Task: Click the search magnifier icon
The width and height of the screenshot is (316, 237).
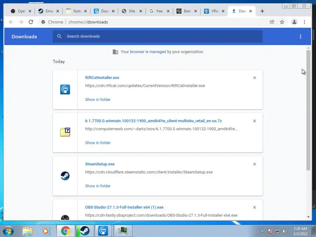Action: click(x=59, y=36)
